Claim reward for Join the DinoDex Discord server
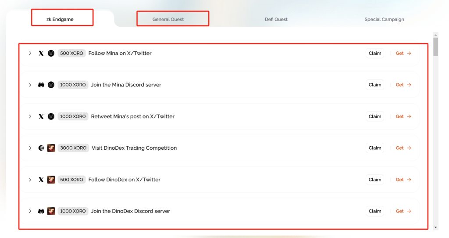449x238 pixels. coord(375,211)
